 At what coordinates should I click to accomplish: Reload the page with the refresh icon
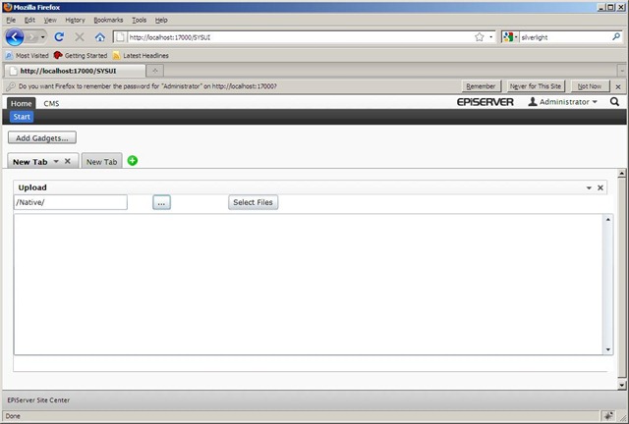[x=59, y=37]
